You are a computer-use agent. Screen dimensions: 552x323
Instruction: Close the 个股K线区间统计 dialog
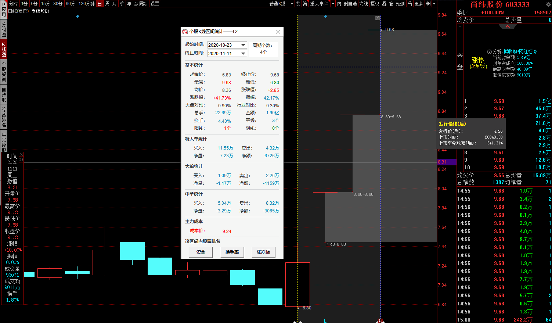[x=278, y=32]
